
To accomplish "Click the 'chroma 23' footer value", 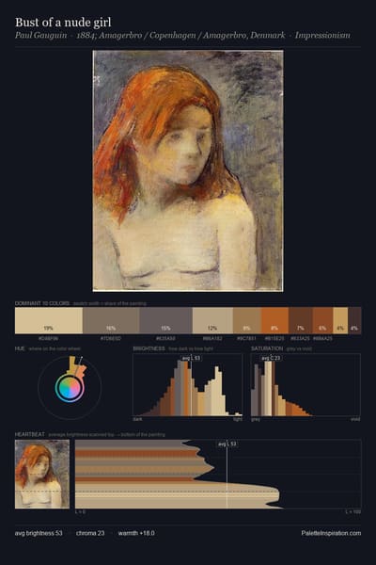I will (x=90, y=533).
